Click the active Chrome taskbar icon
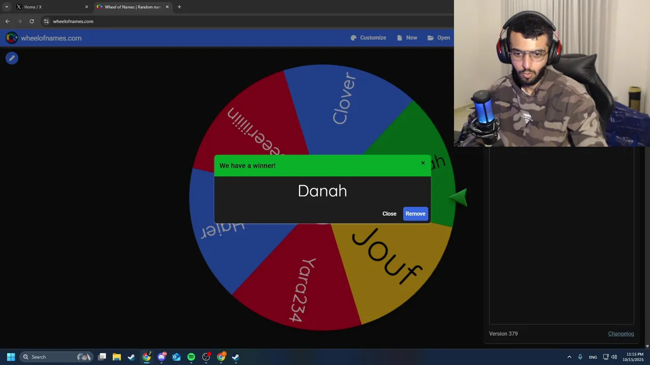Image resolution: width=650 pixels, height=365 pixels. click(146, 357)
